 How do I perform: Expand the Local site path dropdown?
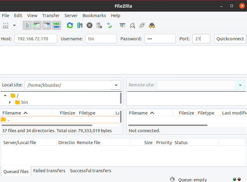[x=116, y=85]
